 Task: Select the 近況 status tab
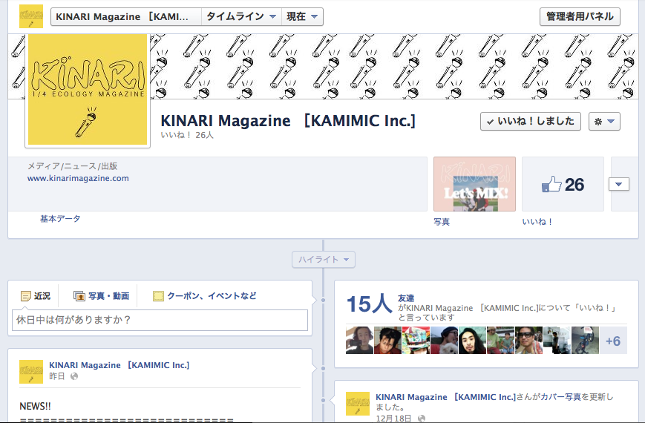point(36,296)
